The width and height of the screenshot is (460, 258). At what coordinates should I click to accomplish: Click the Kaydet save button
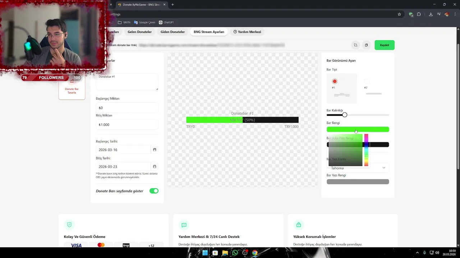(384, 45)
